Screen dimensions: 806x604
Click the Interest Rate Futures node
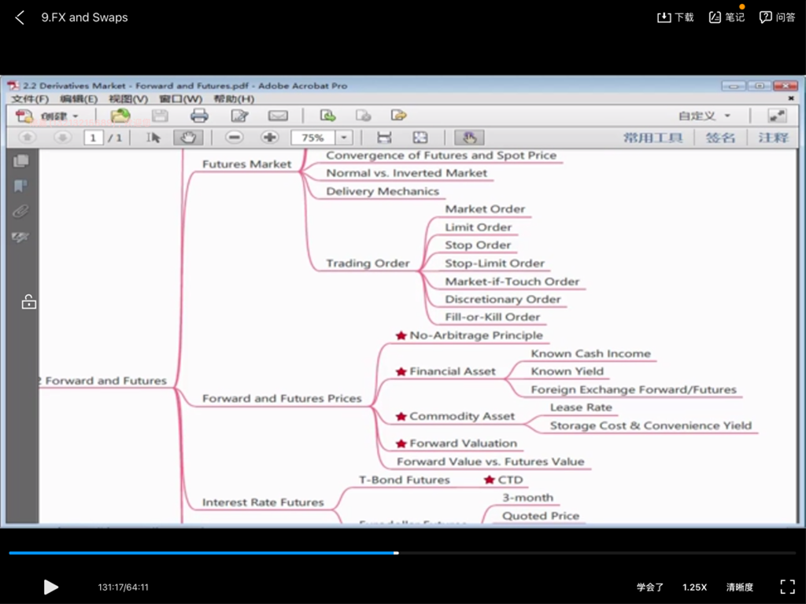pyautogui.click(x=263, y=503)
